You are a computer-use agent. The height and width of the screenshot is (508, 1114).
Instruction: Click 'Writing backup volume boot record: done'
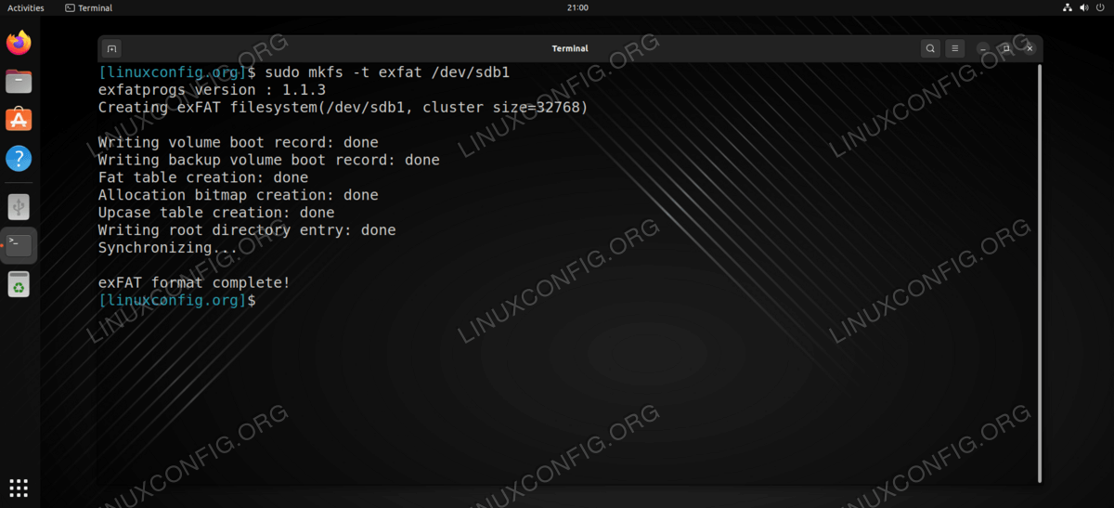point(269,161)
